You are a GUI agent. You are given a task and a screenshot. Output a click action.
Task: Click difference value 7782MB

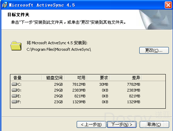click(133, 84)
